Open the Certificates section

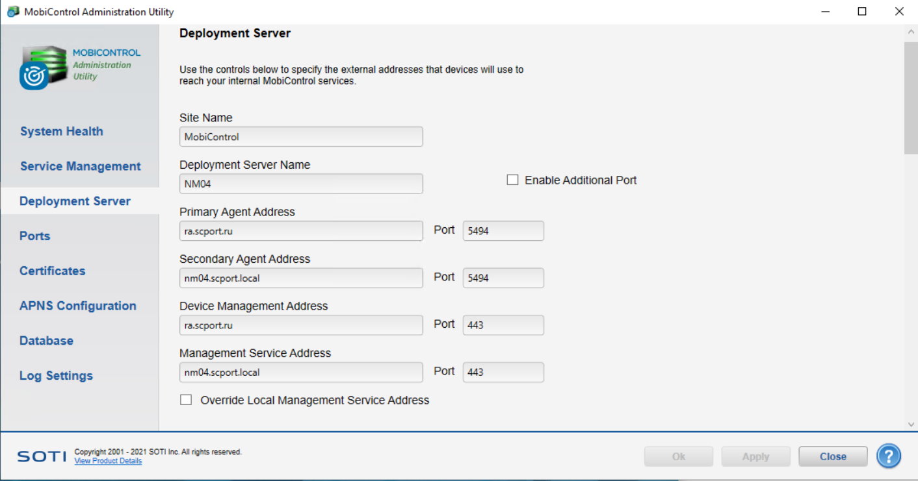click(x=52, y=271)
